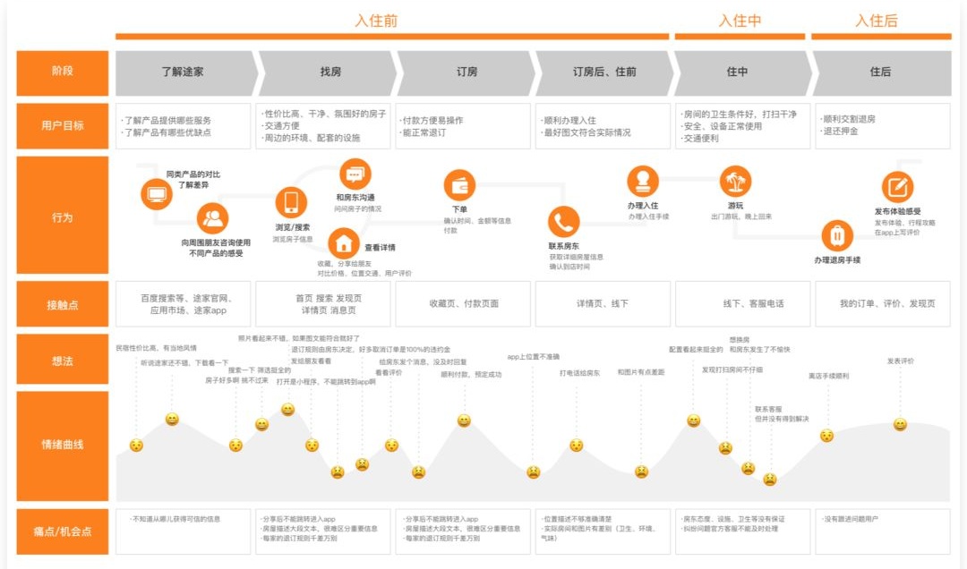Viewport: 967px width, 569px height.
Task: Click the highest smiley on the emotion curve
Action: tap(286, 409)
